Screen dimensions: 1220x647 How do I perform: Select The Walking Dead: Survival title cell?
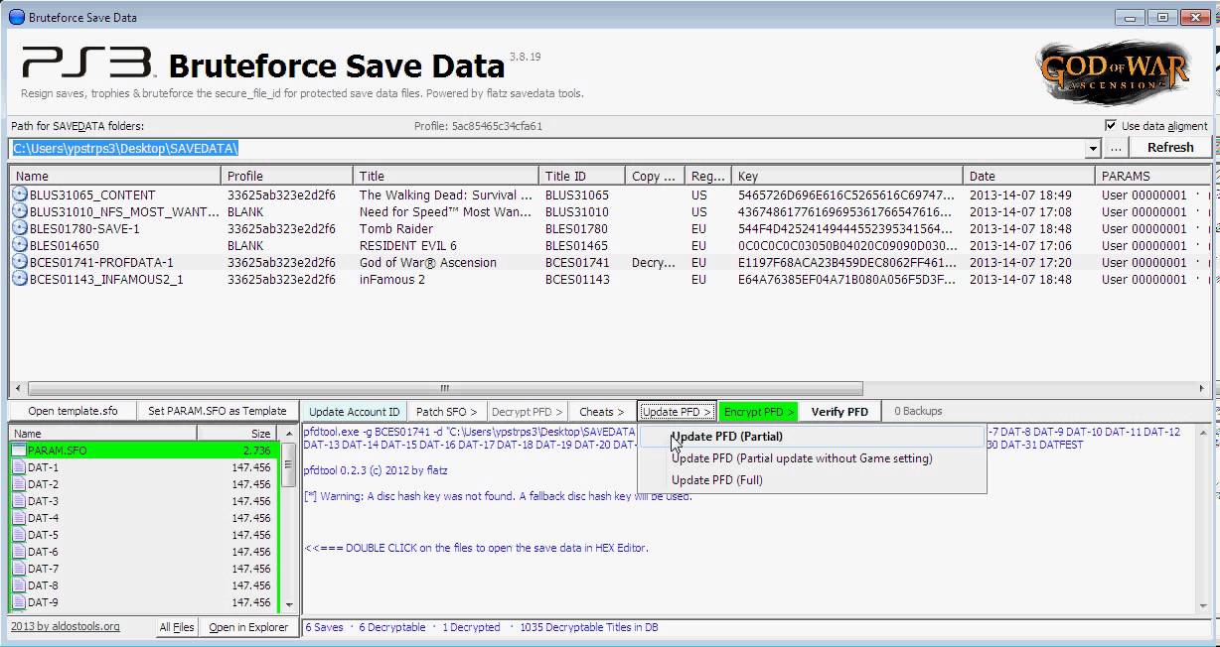coord(448,195)
